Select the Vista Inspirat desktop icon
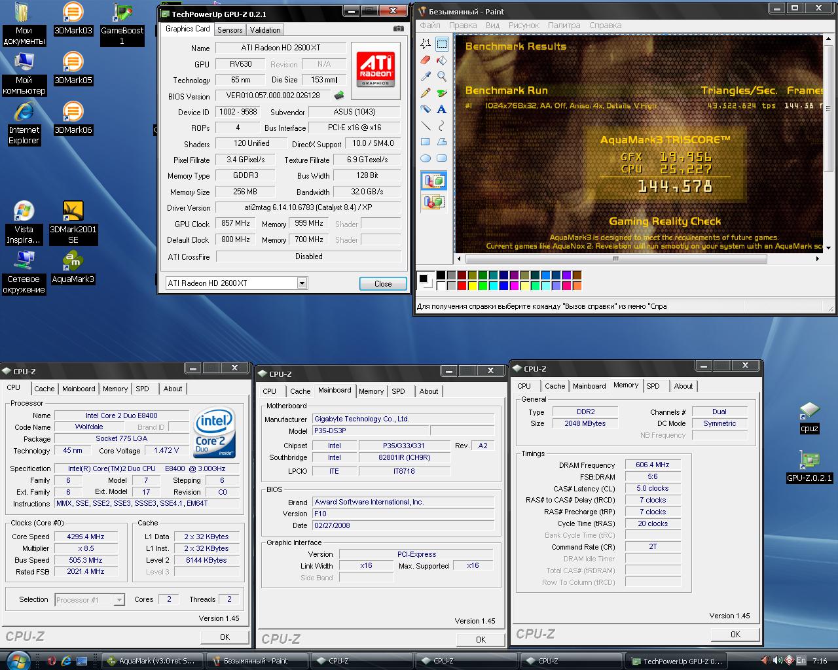 coord(24,223)
